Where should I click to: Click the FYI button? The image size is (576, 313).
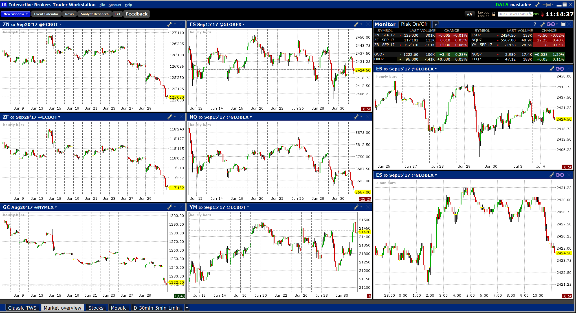[117, 14]
